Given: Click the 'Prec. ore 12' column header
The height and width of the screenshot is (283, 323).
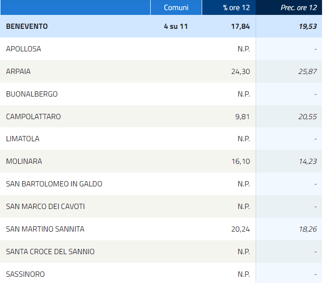Looking at the screenshot, I should 298,7.
